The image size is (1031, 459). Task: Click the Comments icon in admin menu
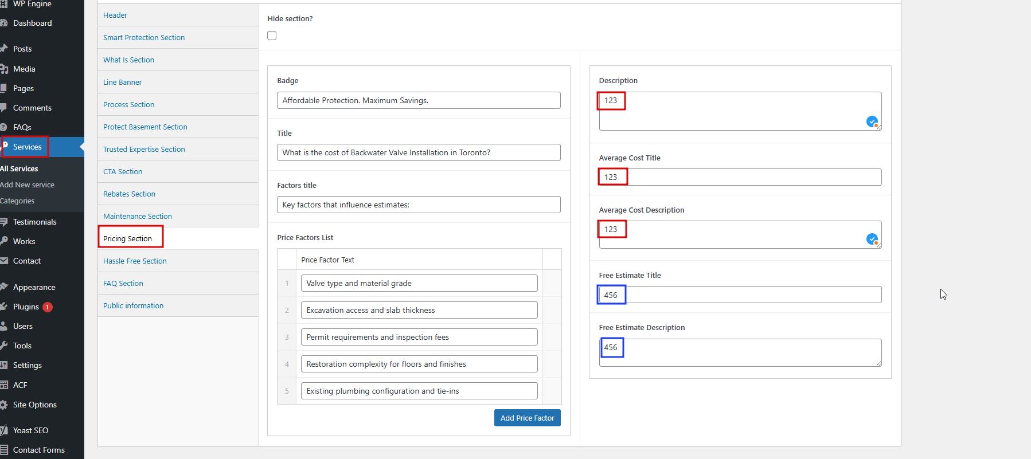click(x=3, y=108)
